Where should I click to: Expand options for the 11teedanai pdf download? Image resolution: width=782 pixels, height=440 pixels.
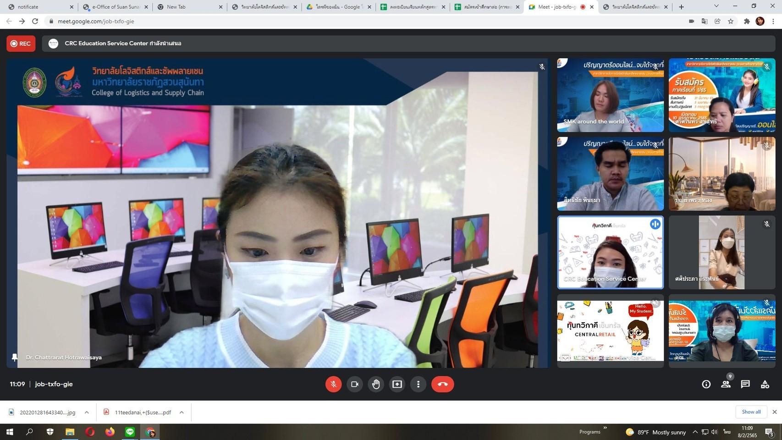click(182, 412)
